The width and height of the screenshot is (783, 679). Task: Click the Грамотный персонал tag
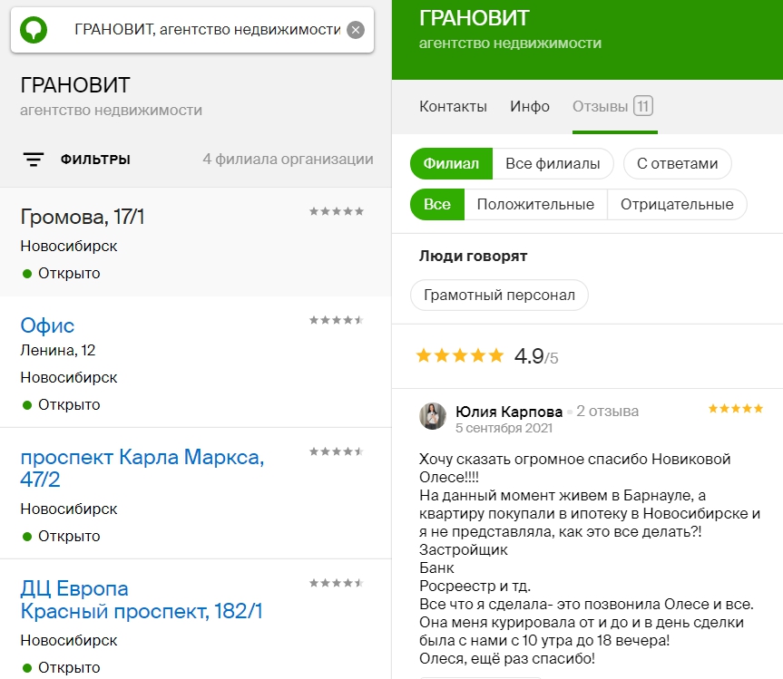[499, 295]
